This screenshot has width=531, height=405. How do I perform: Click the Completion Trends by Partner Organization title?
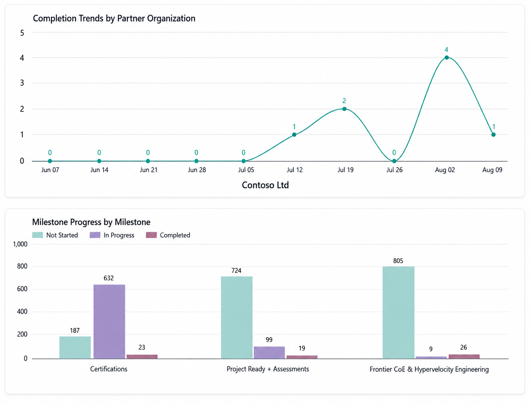pyautogui.click(x=114, y=18)
